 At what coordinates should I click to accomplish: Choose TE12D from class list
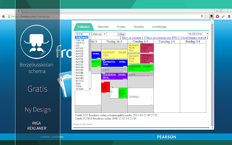[82, 89]
